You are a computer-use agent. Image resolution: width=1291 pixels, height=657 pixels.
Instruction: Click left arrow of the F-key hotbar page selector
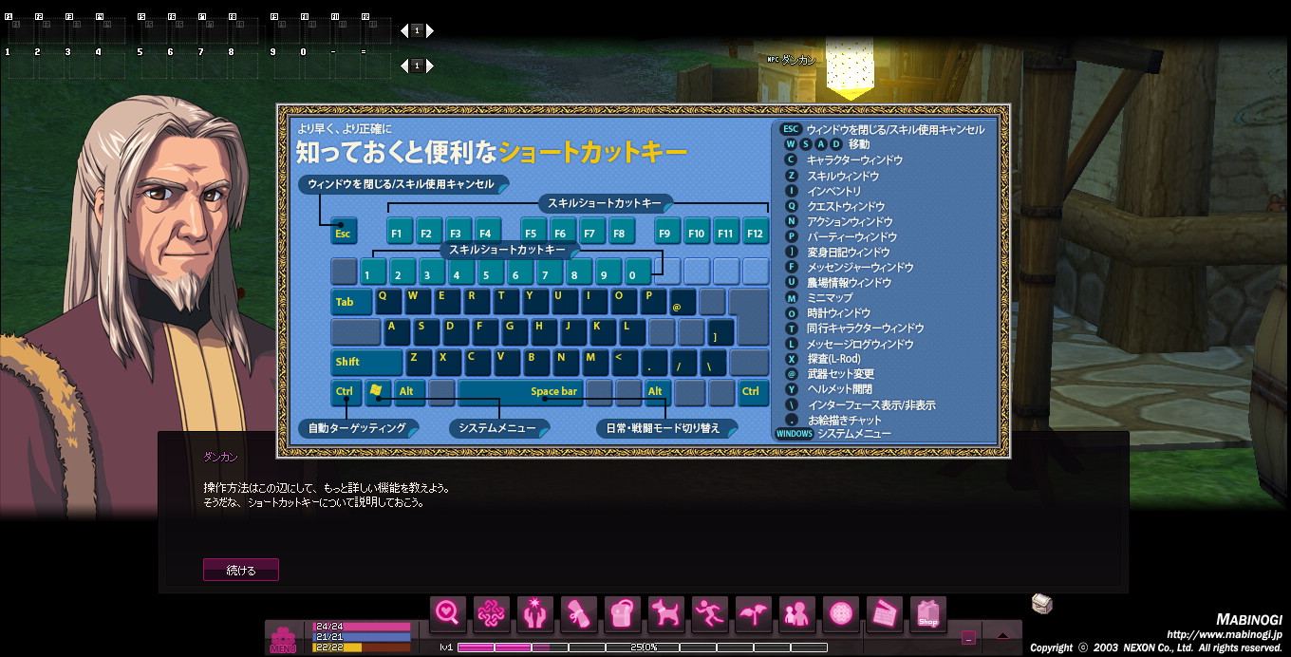coord(404,30)
